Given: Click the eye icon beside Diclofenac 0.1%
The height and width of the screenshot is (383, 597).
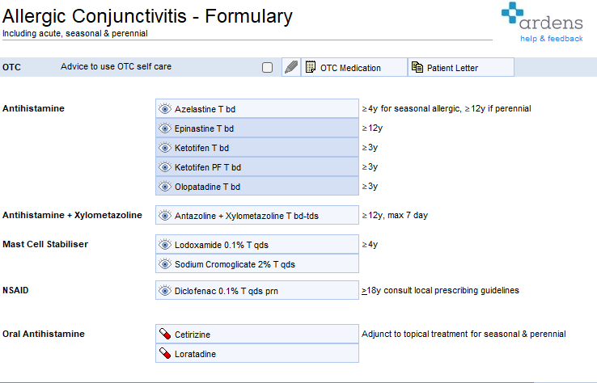Looking at the screenshot, I should 165,290.
